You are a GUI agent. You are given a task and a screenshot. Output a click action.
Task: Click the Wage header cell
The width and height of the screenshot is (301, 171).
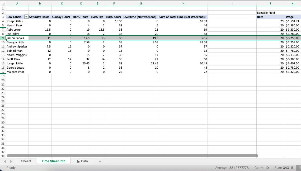tap(293, 17)
